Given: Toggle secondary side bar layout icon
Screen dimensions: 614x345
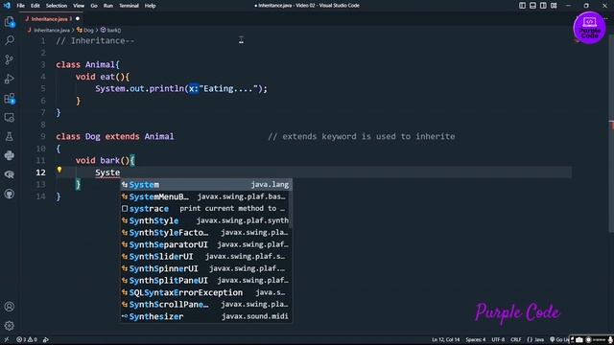Looking at the screenshot, I should click(x=543, y=6).
